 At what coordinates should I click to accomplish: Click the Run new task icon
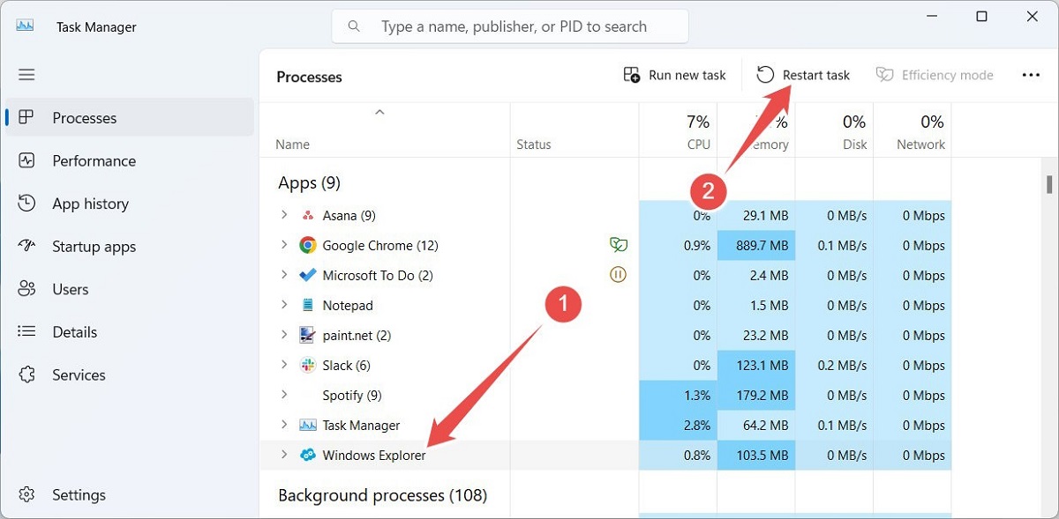pos(632,75)
